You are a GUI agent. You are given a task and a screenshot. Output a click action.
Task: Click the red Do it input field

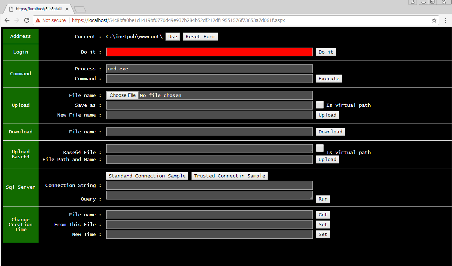[x=209, y=52]
